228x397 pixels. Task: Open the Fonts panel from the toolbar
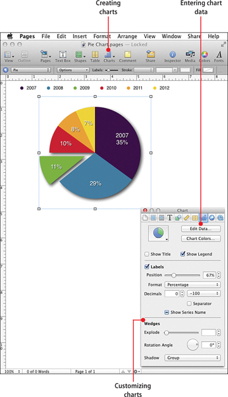coord(219,57)
